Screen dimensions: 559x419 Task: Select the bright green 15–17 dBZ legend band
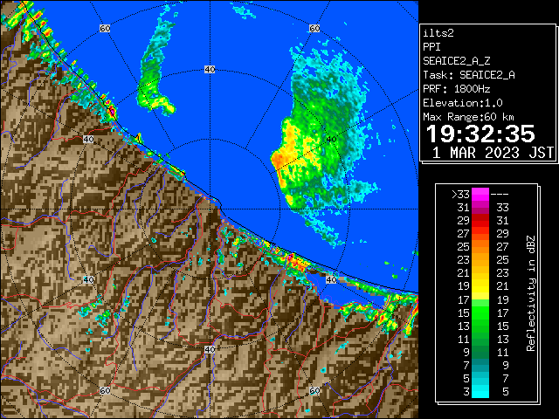tap(480, 313)
